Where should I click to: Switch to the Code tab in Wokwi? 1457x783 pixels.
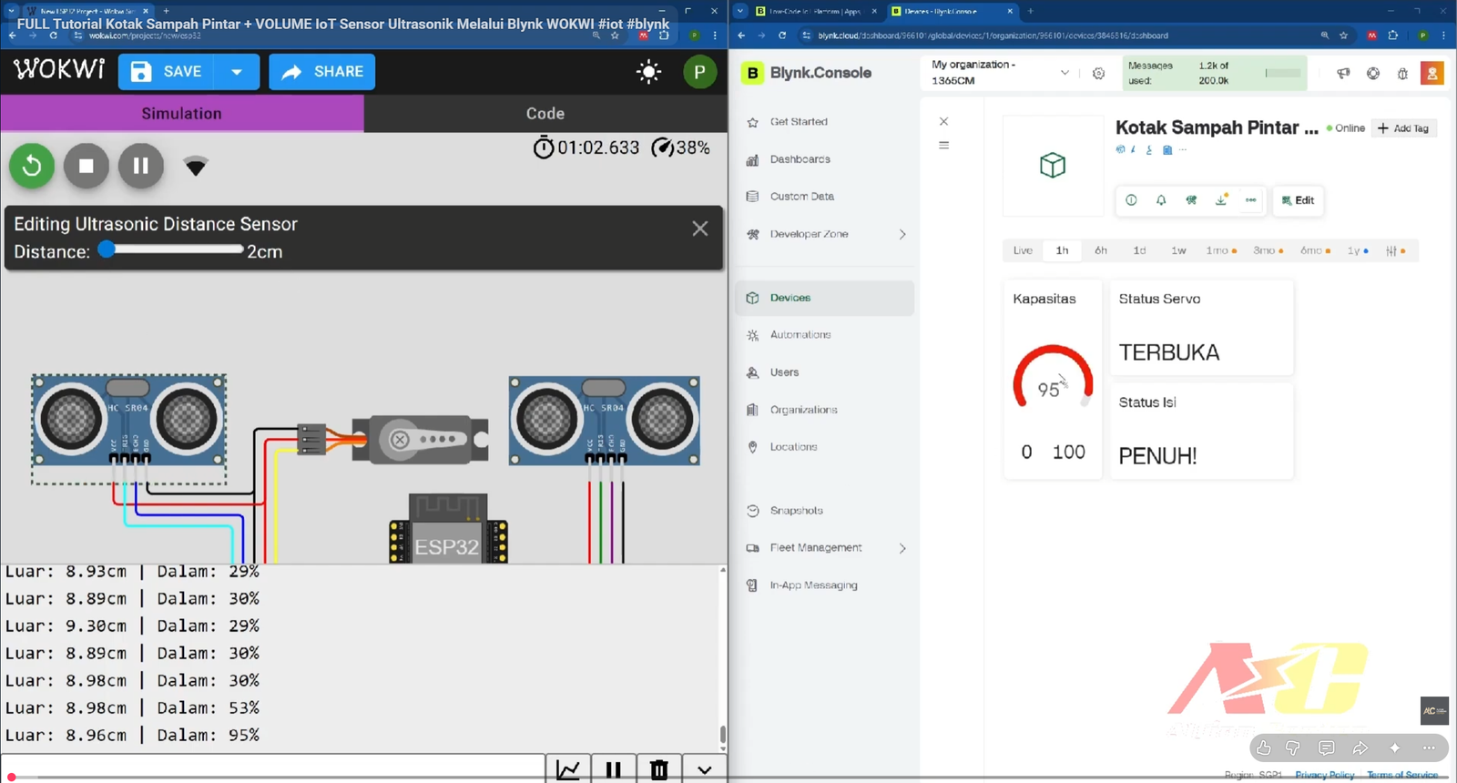tap(545, 114)
